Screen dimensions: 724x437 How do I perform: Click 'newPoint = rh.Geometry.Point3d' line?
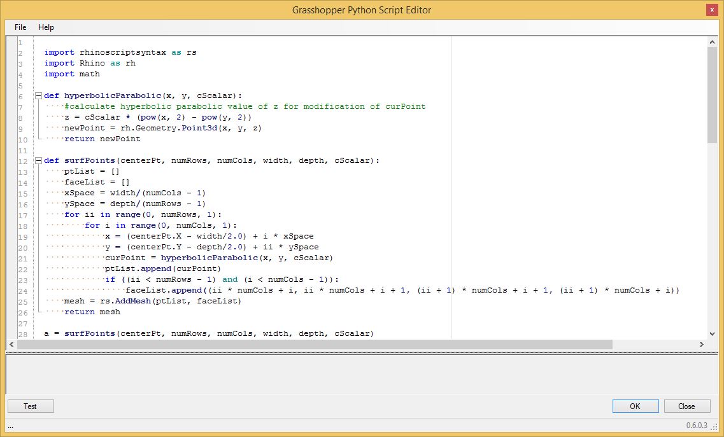tap(162, 128)
